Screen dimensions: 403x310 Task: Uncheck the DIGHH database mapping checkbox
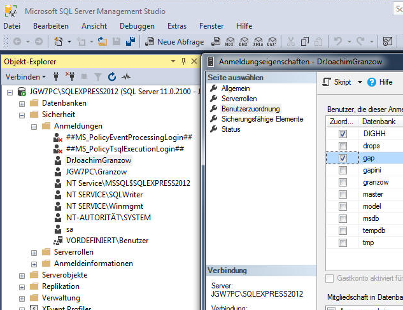pos(343,134)
